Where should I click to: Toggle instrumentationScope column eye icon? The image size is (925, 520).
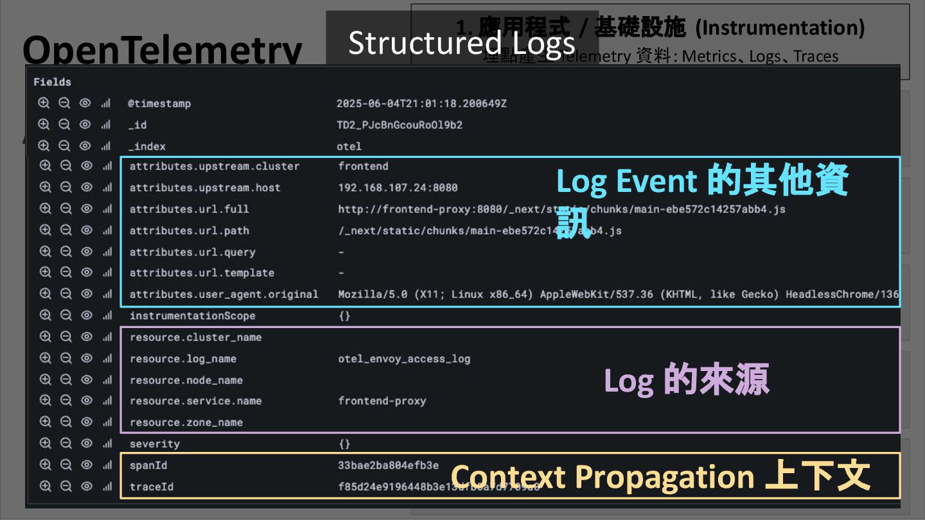86,315
